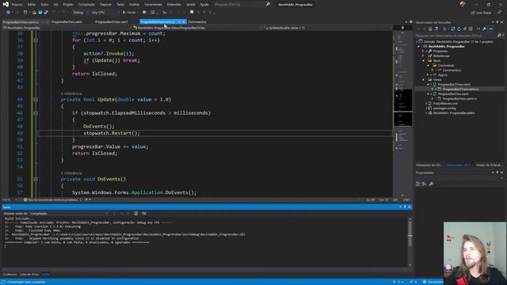Expand the Properties node in Solution Explorer

coord(423,51)
